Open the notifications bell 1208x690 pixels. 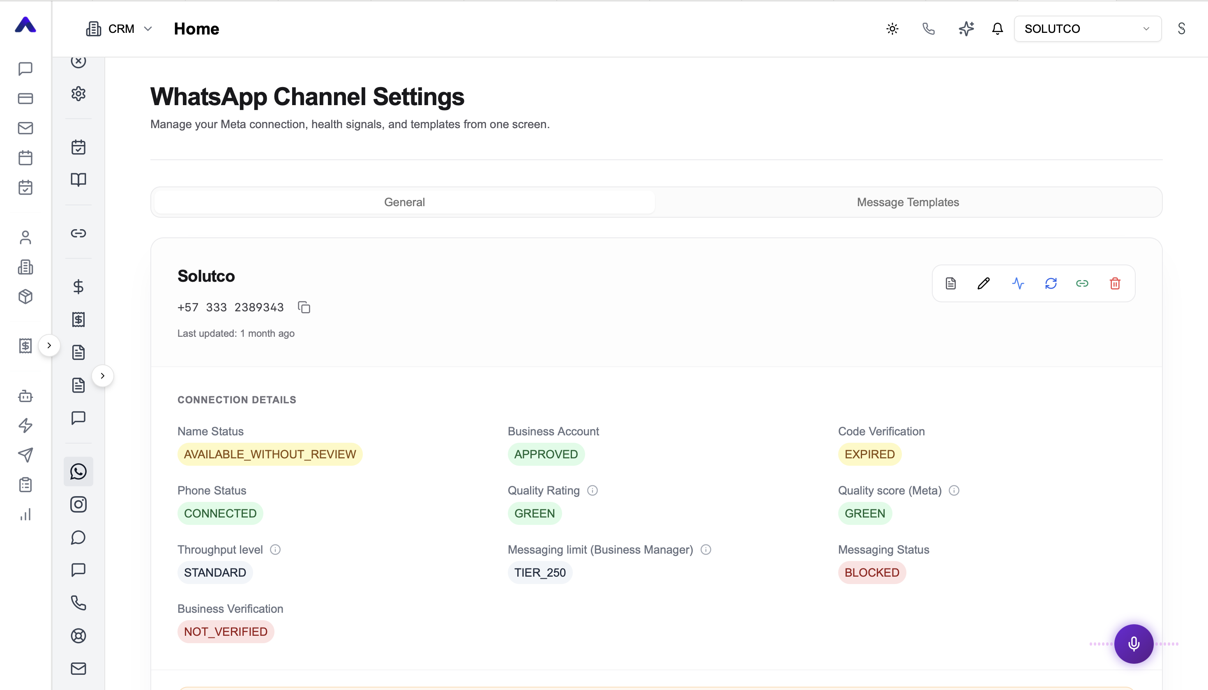[998, 29]
